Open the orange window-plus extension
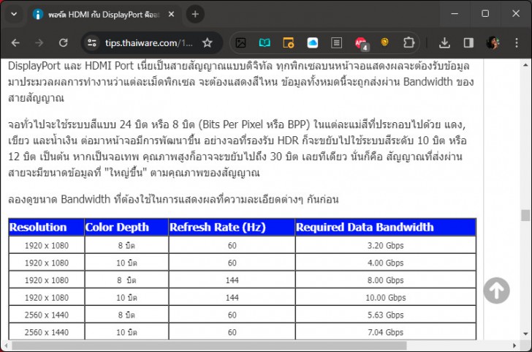The image size is (532, 352). tap(289, 42)
